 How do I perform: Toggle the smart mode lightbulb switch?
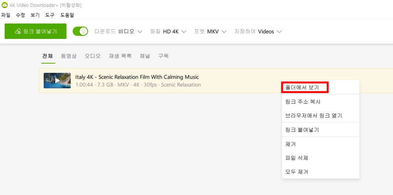pyautogui.click(x=80, y=31)
